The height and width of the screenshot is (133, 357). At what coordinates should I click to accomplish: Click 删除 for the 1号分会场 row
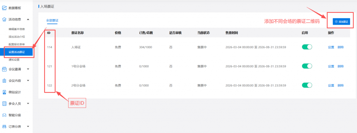(341, 66)
